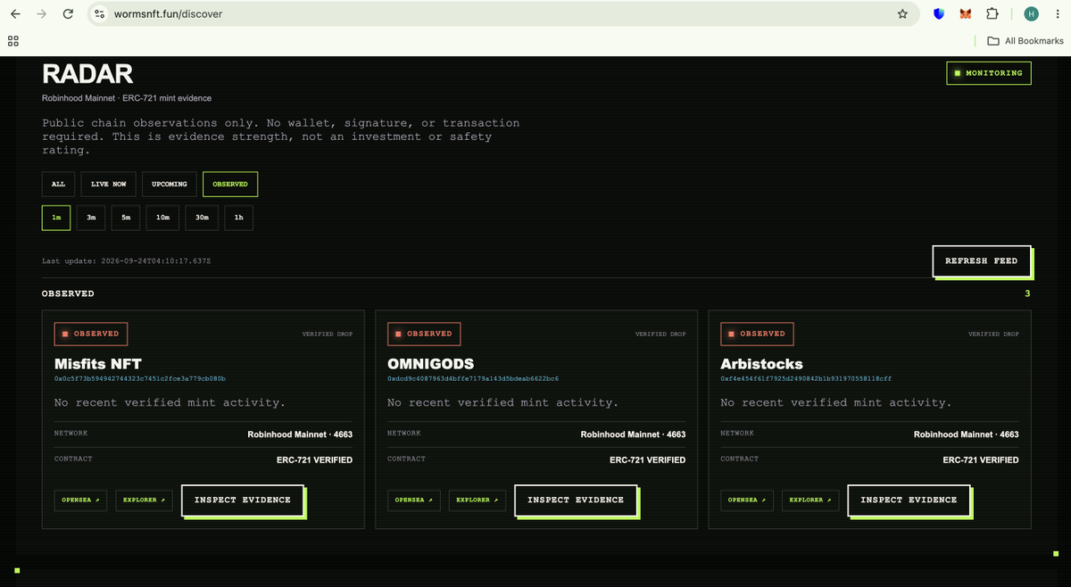Select the OBSERVED filter tab
Screen dimensions: 1071x587
tap(230, 184)
